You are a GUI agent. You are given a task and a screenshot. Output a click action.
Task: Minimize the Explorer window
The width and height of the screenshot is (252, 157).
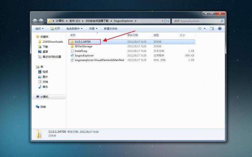coord(206,14)
